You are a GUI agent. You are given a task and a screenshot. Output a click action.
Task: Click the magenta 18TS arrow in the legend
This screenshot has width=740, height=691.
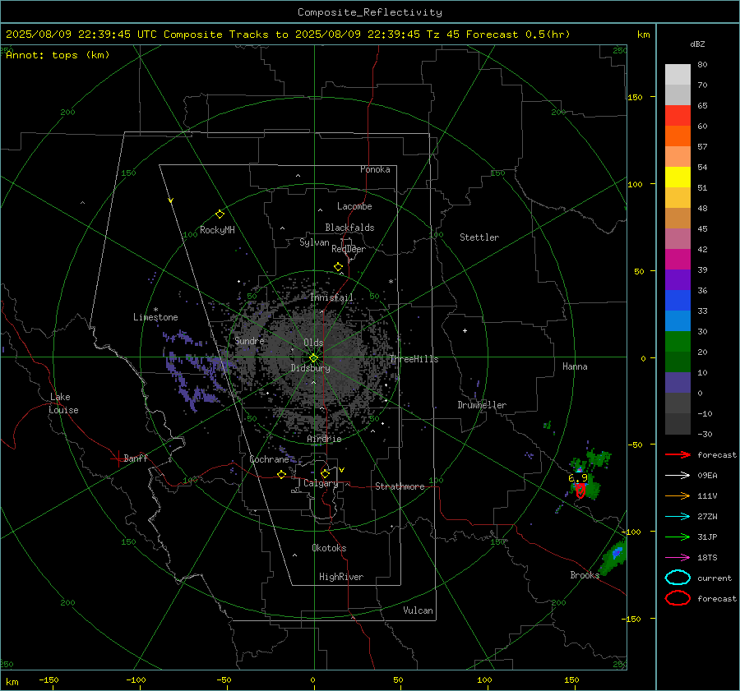(678, 558)
